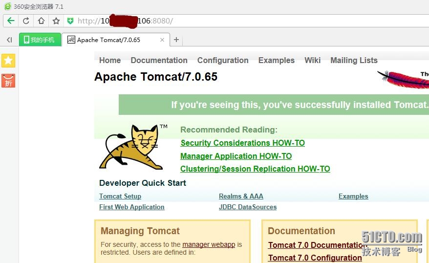Reload the page with the refresh icon

[26, 21]
